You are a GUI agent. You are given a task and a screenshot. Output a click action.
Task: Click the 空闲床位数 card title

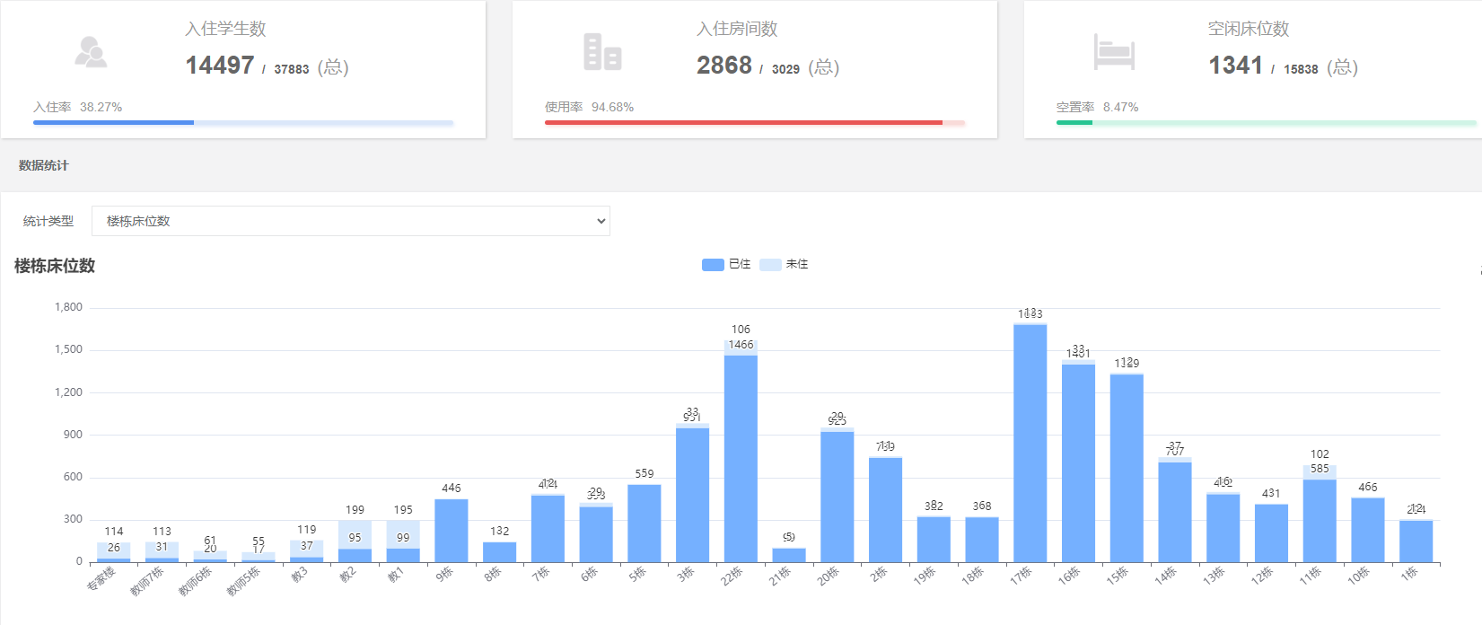pyautogui.click(x=1248, y=29)
